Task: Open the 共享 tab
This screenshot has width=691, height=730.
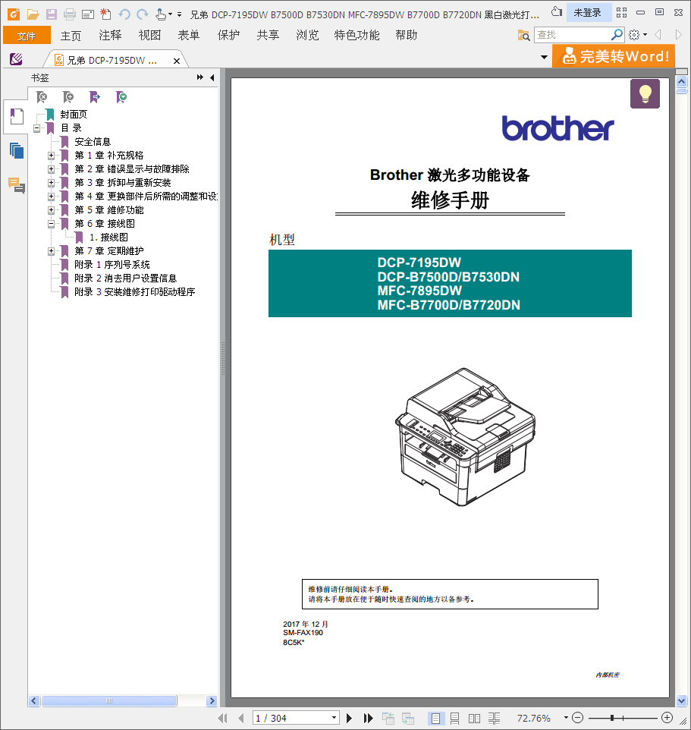Action: pos(268,36)
